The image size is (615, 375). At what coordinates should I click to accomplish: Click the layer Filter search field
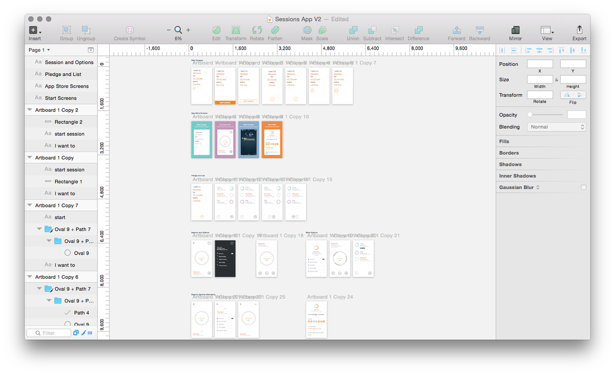(49, 333)
